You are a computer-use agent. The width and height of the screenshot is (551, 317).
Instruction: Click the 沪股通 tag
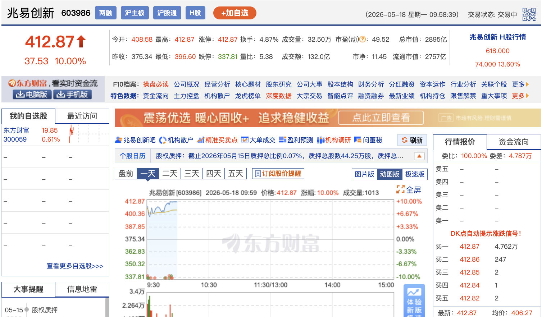[167, 13]
